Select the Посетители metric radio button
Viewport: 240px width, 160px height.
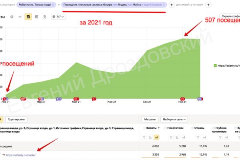click(166, 128)
